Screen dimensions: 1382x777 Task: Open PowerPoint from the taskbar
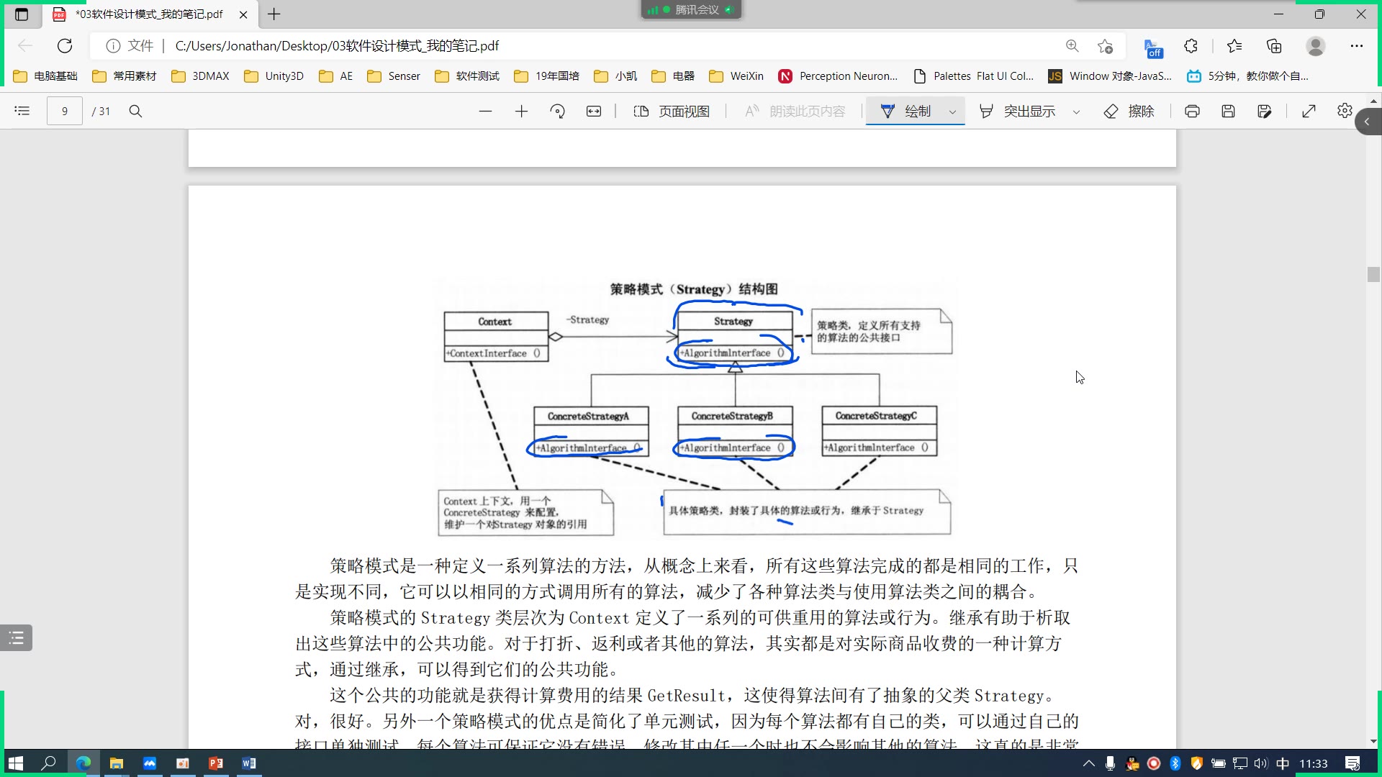(216, 763)
